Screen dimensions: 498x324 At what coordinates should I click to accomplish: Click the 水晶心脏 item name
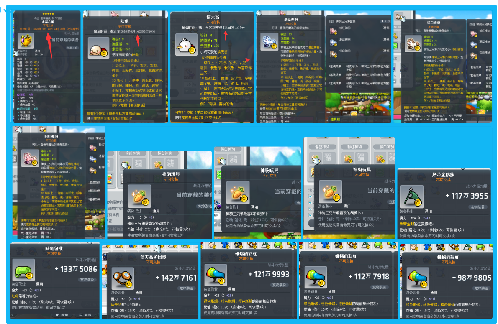(48, 22)
